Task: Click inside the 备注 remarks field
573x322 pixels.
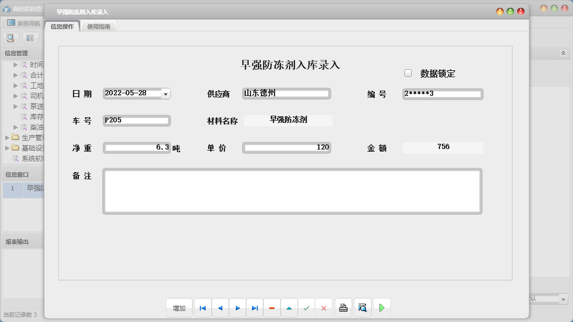Action: click(292, 191)
